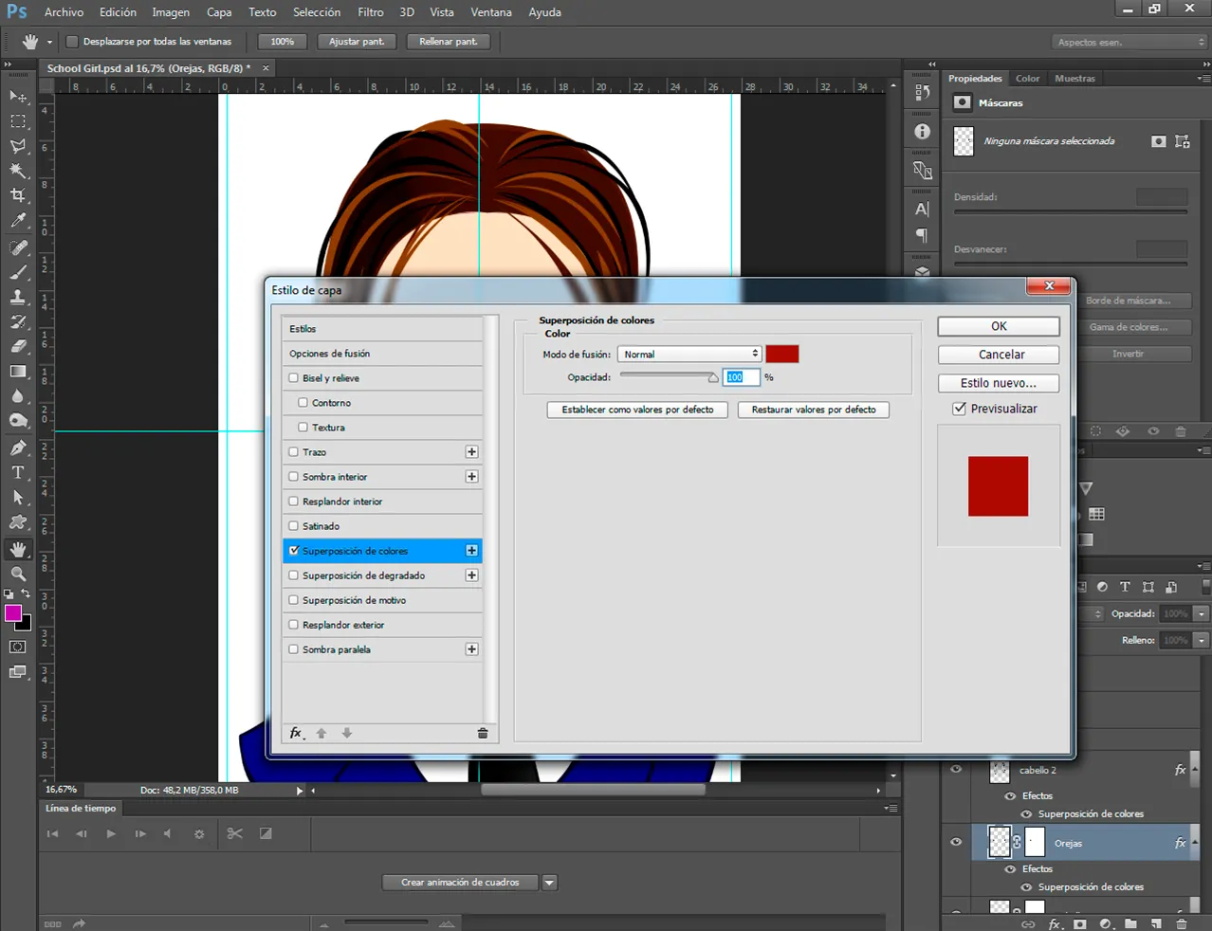Switch to the Color tab
The height and width of the screenshot is (931, 1212).
(x=1027, y=79)
